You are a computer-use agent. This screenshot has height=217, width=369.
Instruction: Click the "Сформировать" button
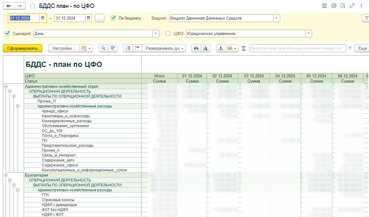[22, 48]
